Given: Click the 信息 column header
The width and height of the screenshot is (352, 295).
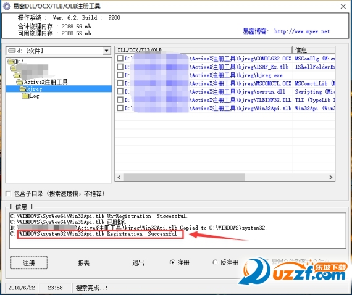Looking at the screenshot, I should click(314, 50).
